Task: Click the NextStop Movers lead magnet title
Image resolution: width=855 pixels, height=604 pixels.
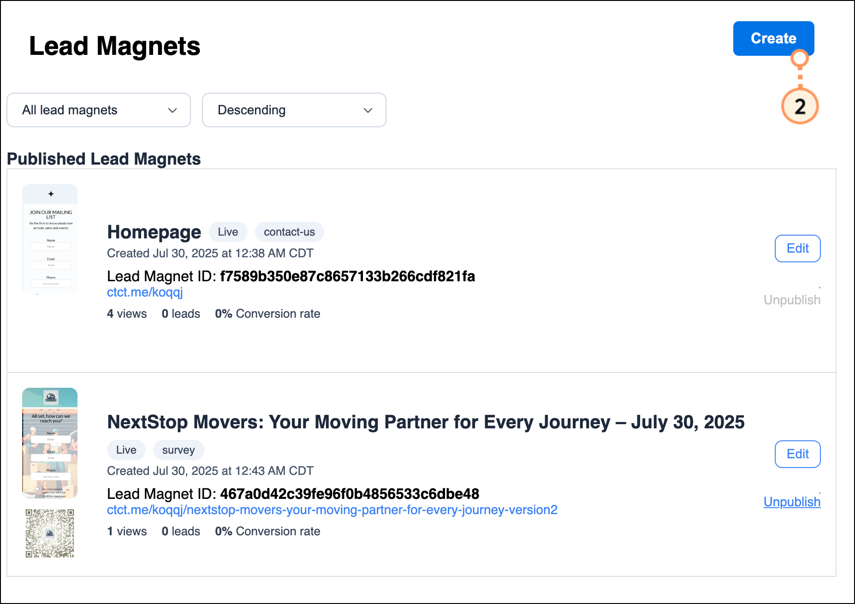Action: [x=426, y=422]
